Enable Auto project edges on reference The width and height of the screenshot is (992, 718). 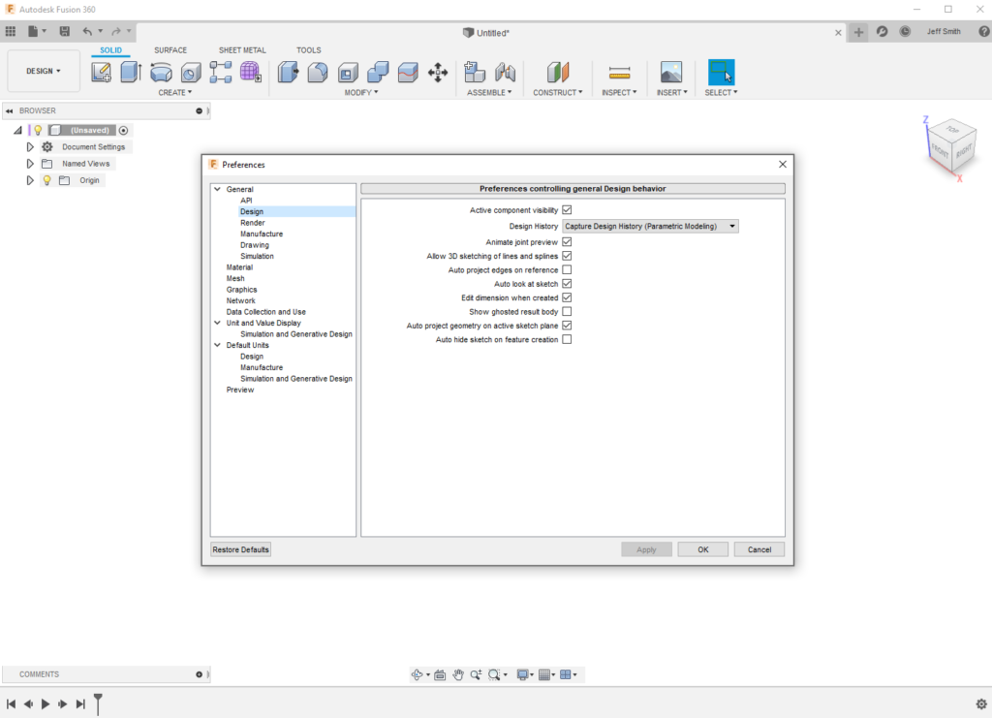click(567, 269)
